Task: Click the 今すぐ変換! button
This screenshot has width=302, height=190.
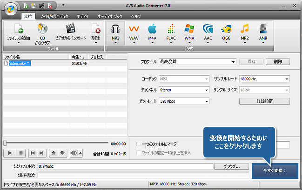Action: [x=275, y=170]
